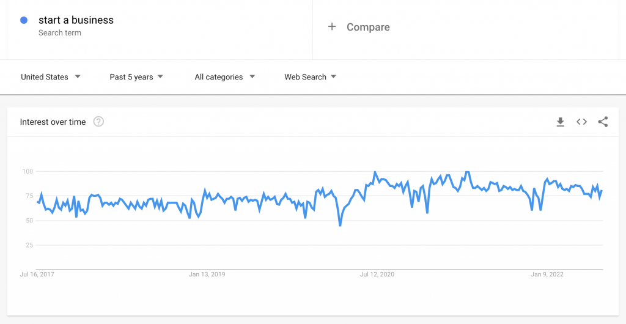Change the Web Search type dropdown
The height and width of the screenshot is (324, 626).
point(310,77)
